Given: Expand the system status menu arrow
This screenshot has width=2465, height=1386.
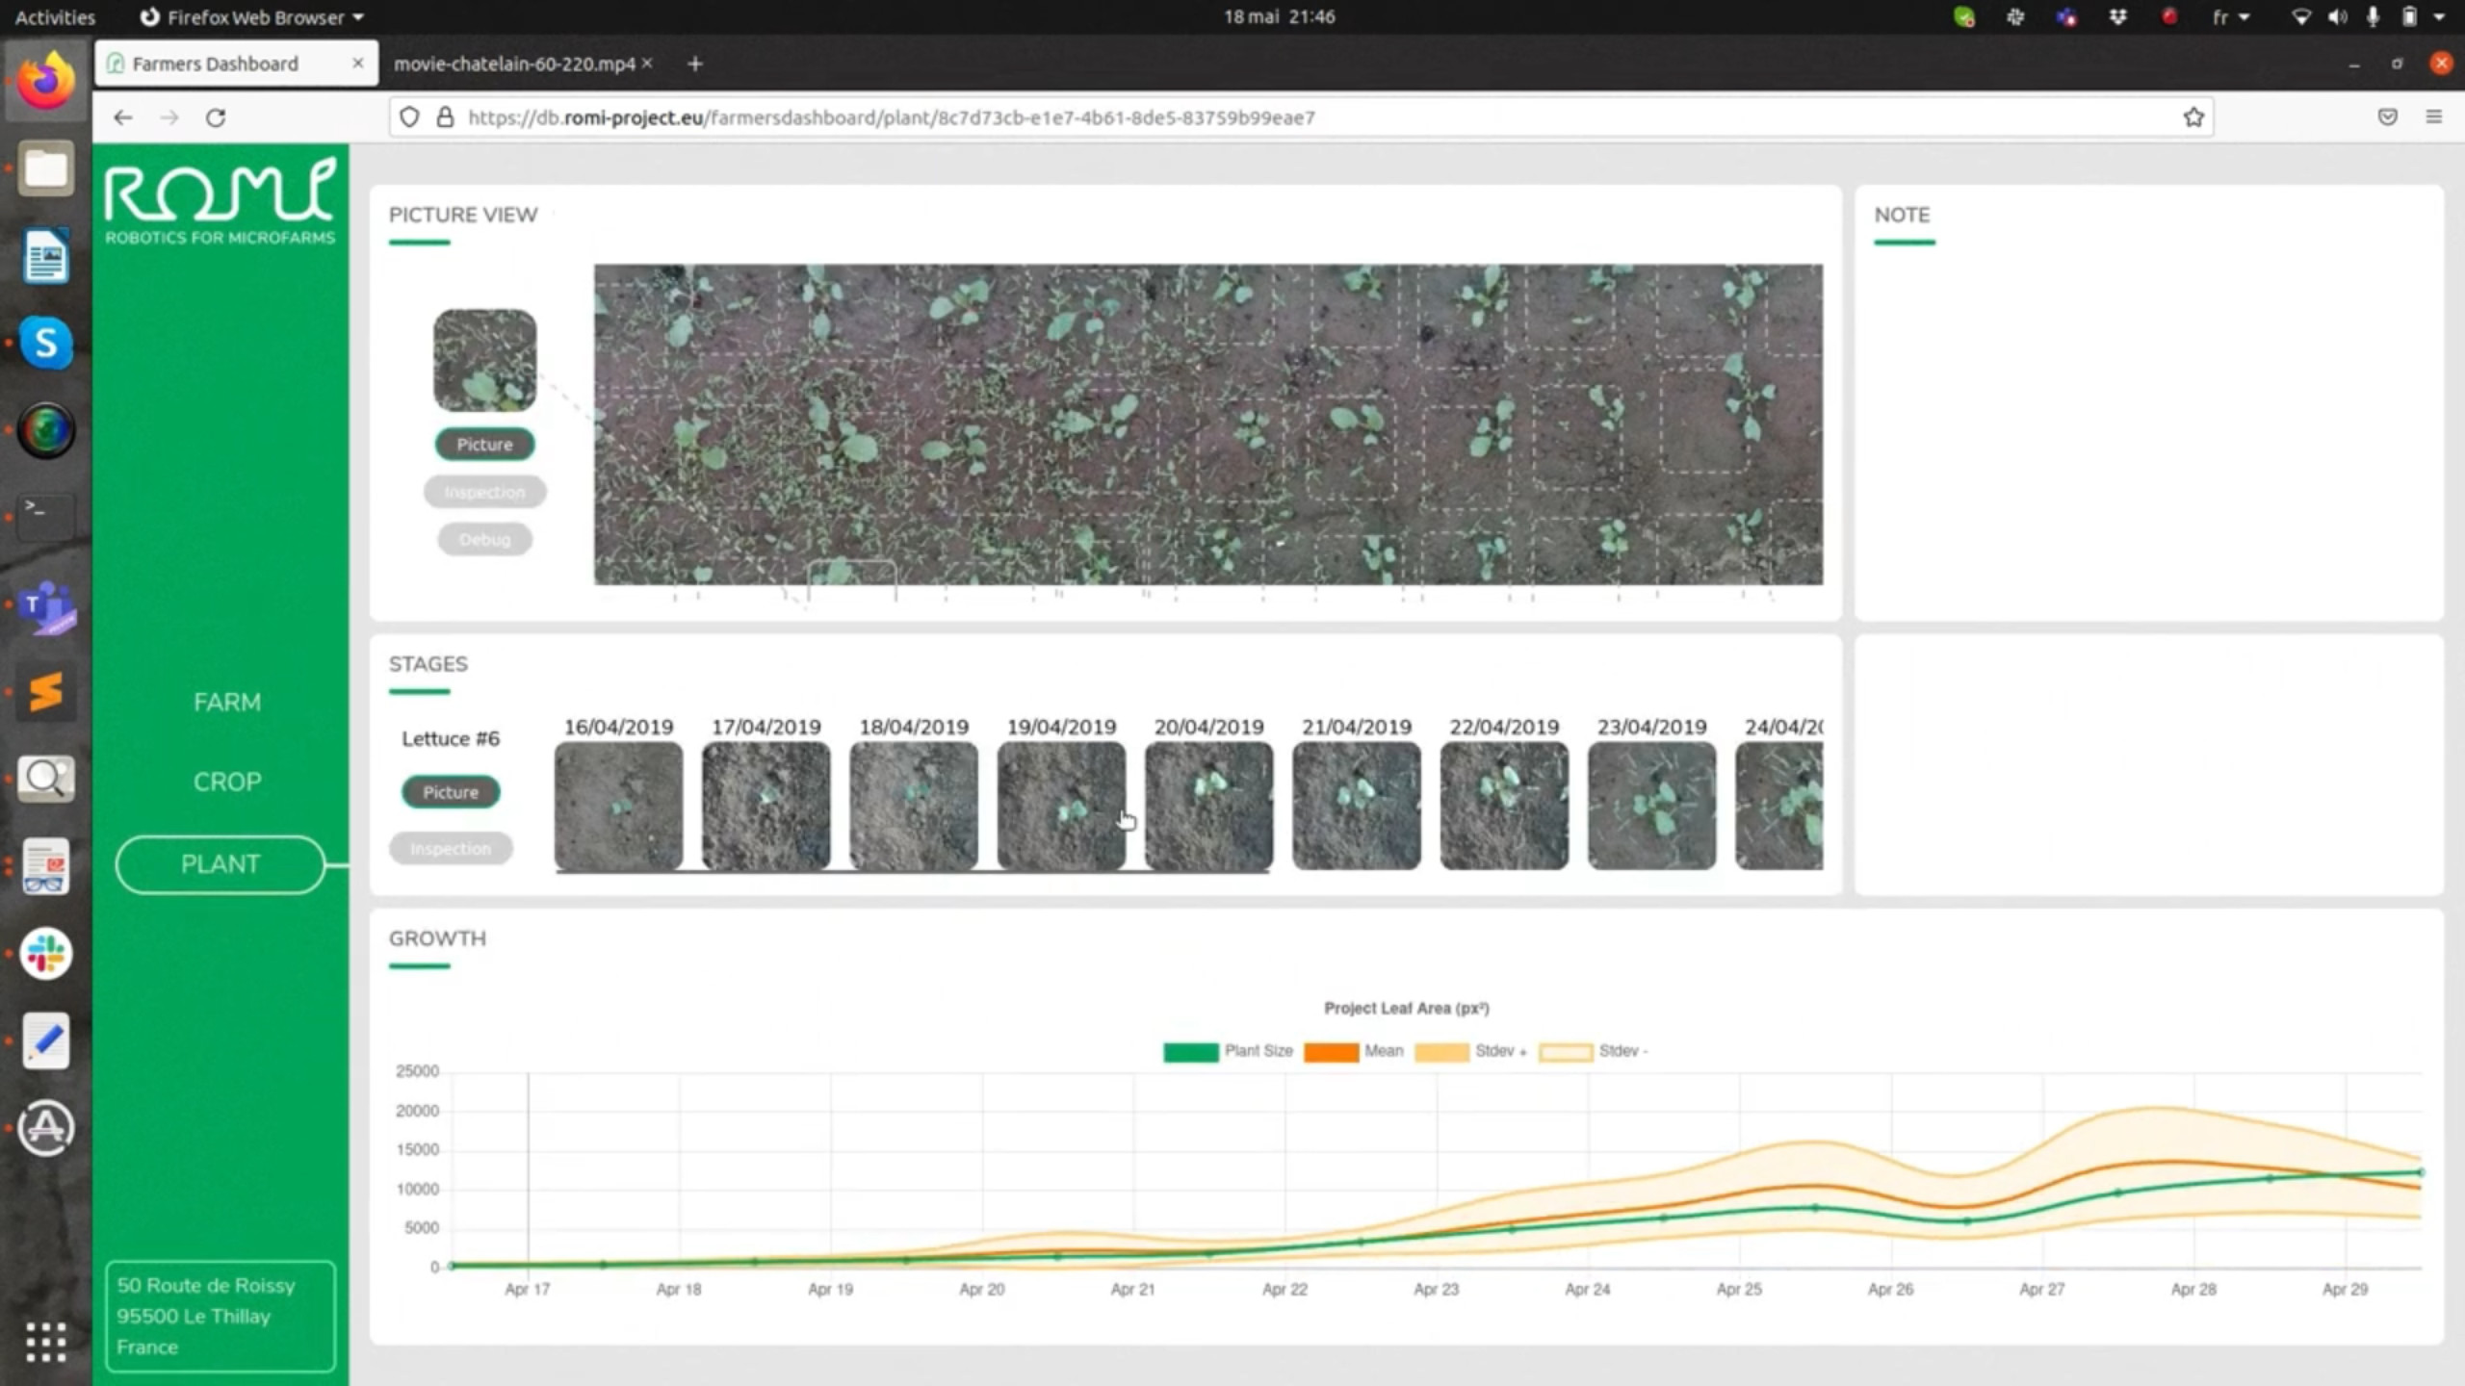Looking at the screenshot, I should click(x=2439, y=17).
